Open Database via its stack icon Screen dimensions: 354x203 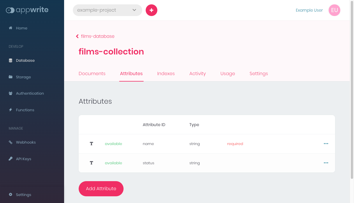pyautogui.click(x=10, y=61)
